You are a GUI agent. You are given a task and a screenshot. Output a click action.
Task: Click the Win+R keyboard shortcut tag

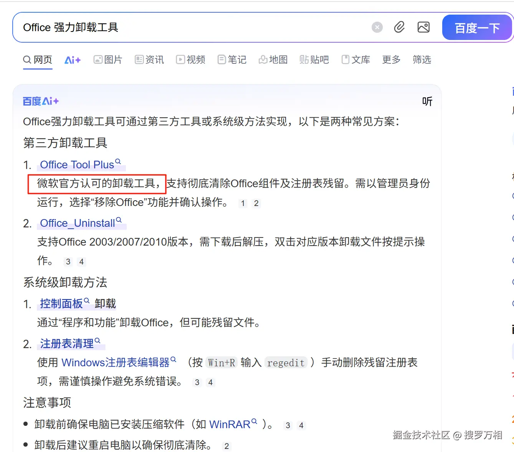[221, 362]
